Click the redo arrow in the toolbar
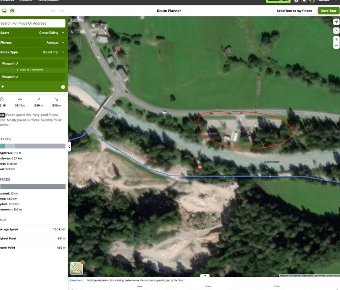The height and width of the screenshot is (290, 340). click(x=62, y=11)
